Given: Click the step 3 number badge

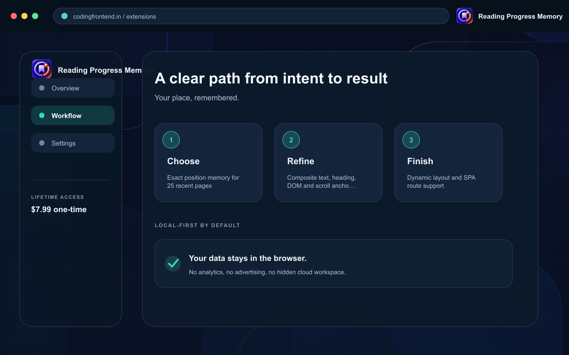Looking at the screenshot, I should coord(411,140).
